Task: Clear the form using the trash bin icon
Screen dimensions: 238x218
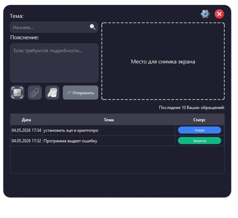Action: (x=52, y=93)
